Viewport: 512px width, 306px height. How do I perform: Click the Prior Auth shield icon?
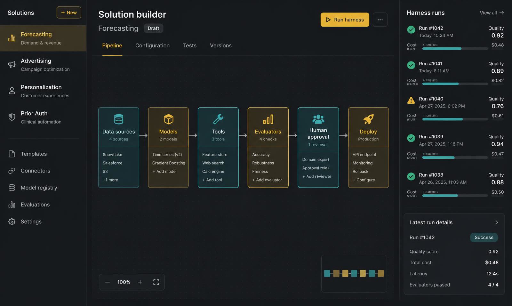coord(12,117)
